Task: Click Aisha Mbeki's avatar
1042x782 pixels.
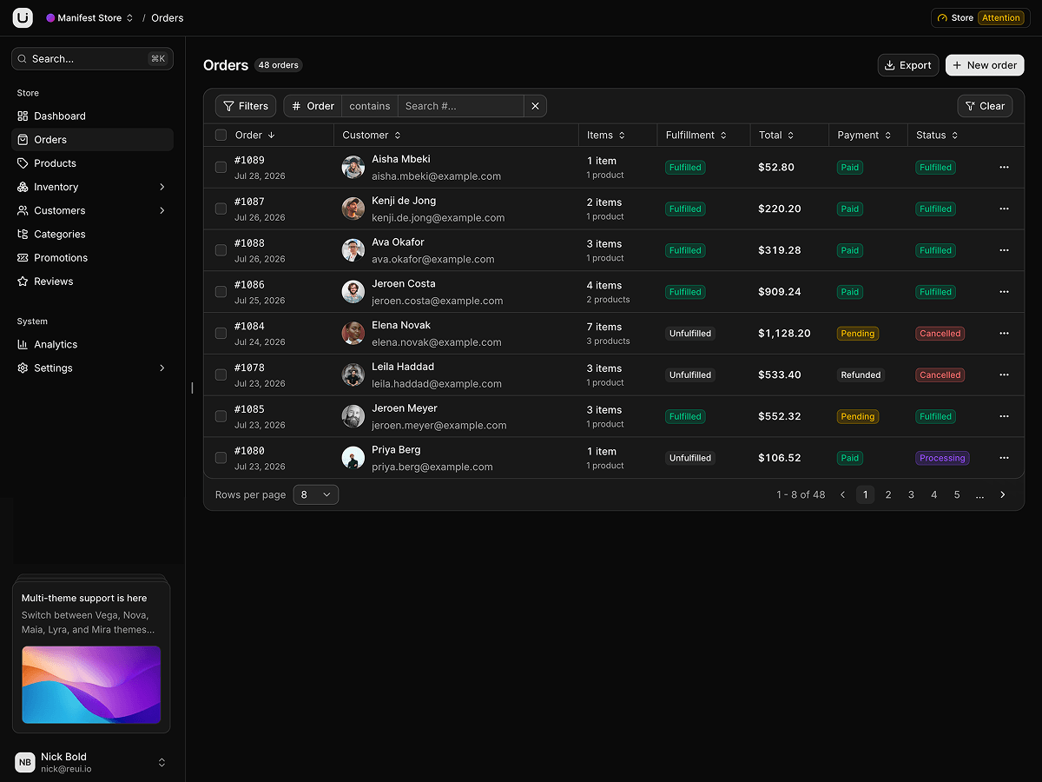Action: point(353,167)
